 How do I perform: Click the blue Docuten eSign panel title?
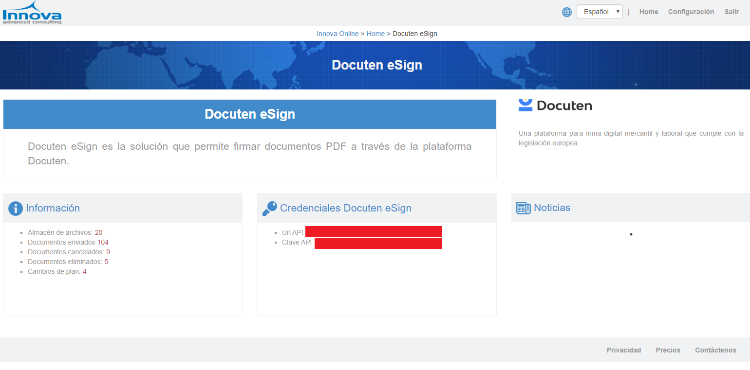point(250,114)
